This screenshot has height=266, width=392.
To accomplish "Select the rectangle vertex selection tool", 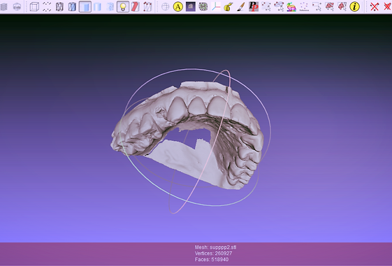I will pyautogui.click(x=317, y=7).
